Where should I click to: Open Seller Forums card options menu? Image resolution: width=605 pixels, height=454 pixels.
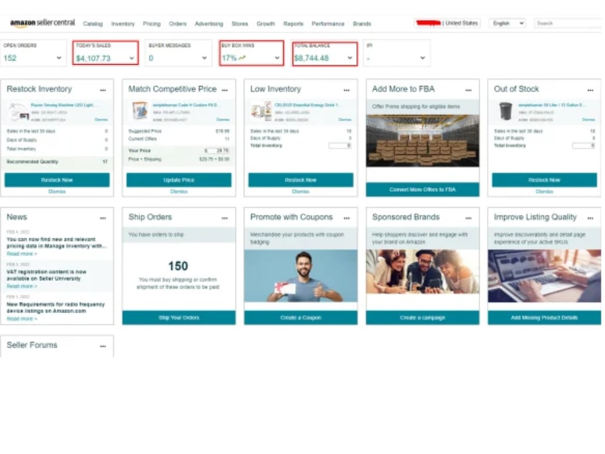pos(103,346)
